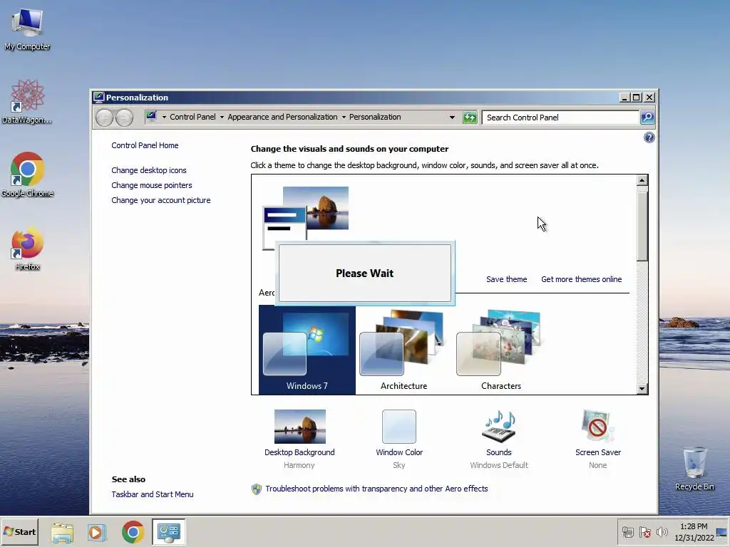Screen dimensions: 730x547
Task: Open Windows Media Player from taskbar
Action: (97, 532)
